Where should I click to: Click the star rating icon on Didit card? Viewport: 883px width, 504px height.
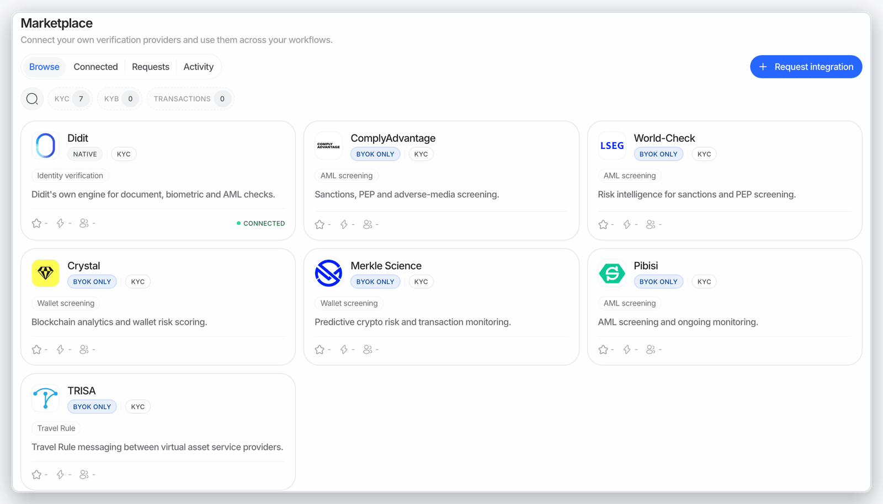[36, 223]
